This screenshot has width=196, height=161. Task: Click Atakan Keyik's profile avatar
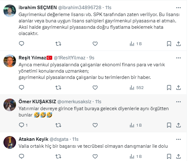[10, 142]
